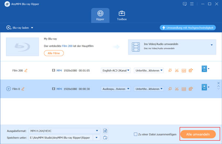
Task: Click the Alle umwandeln button
Action: pos(198,134)
